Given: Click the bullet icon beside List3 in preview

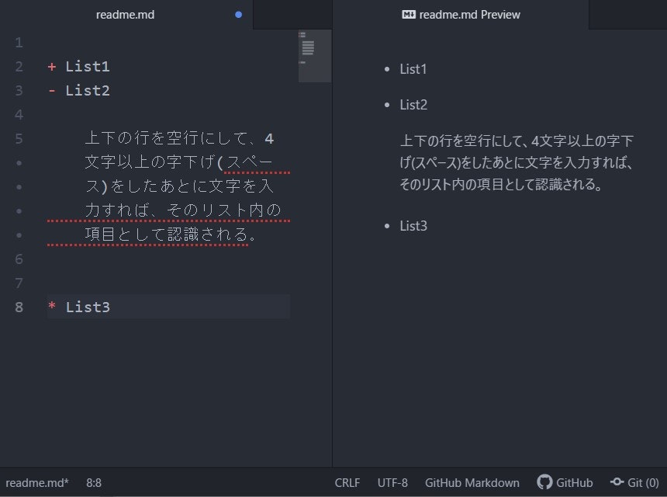Looking at the screenshot, I should click(x=385, y=226).
